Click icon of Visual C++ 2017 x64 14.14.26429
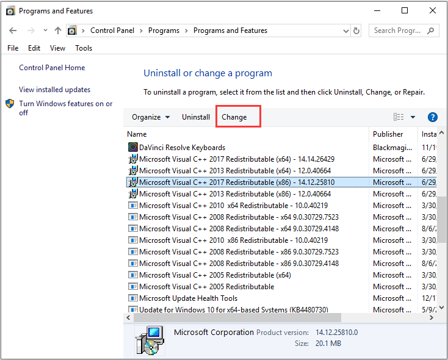 coord(133,159)
